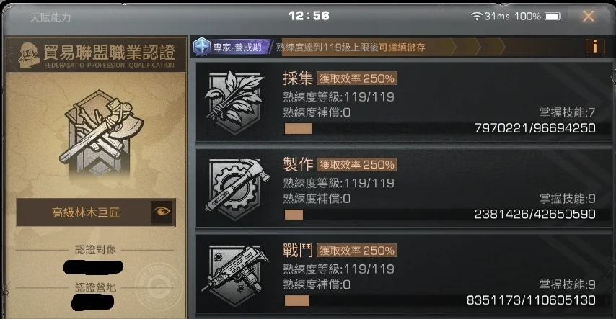Click the 天賦能力 header label

[x=50, y=17]
